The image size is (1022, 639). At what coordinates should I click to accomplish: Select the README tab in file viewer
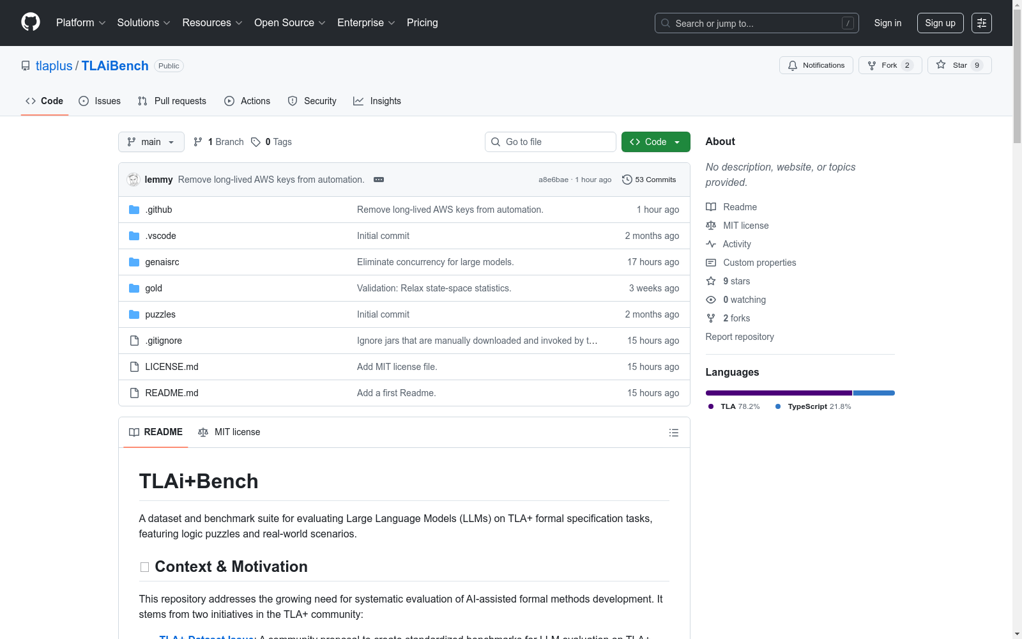click(156, 433)
